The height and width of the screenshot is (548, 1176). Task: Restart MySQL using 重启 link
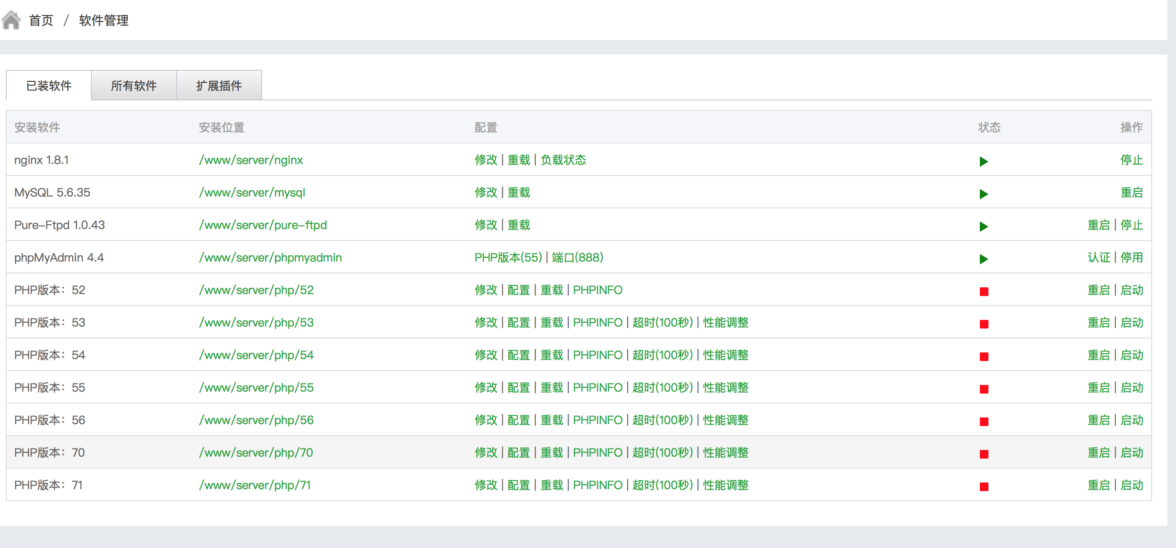tap(1131, 193)
